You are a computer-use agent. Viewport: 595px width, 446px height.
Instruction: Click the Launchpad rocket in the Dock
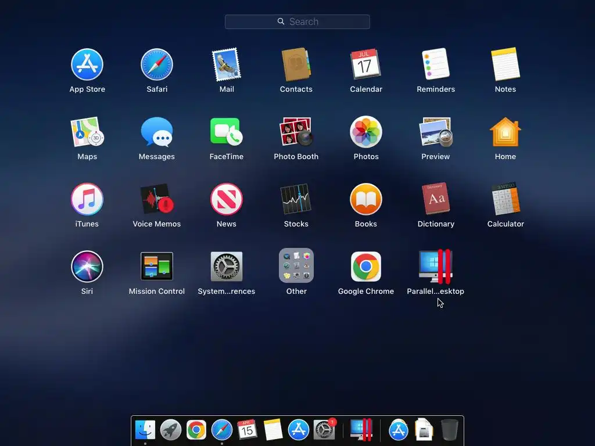coord(170,430)
